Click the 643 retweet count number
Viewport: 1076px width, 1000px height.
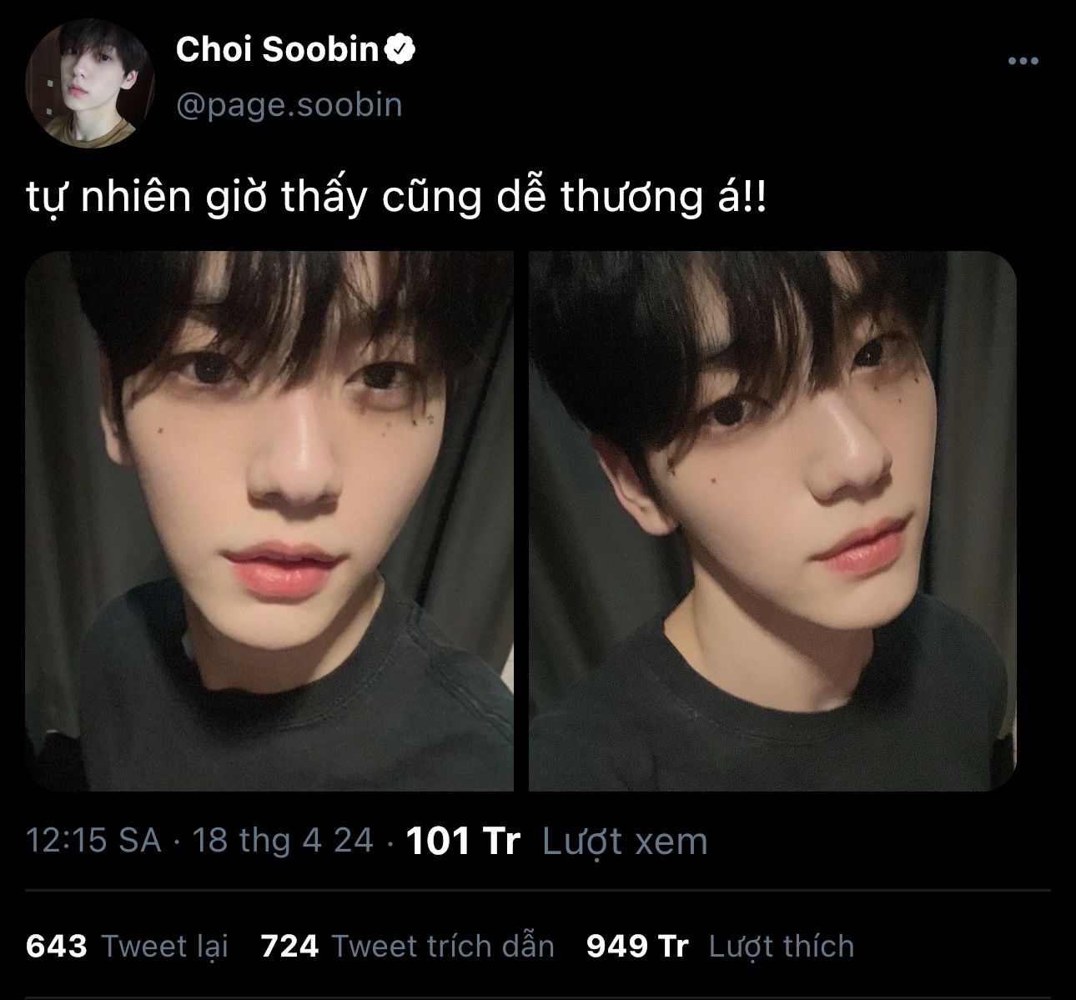[x=57, y=946]
